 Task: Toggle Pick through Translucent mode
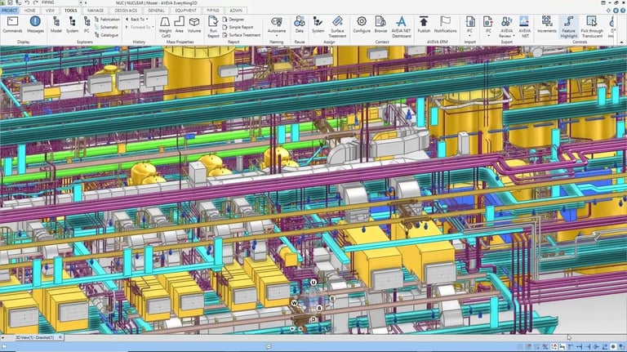592,27
